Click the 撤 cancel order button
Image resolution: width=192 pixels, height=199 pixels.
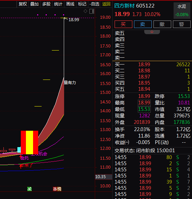point(162,24)
